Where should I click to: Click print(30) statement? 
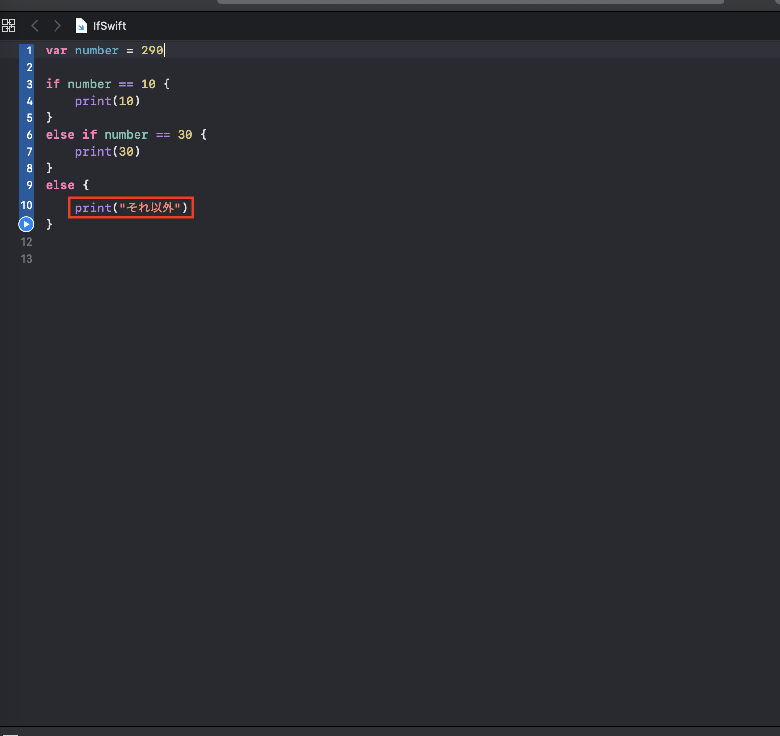(x=108, y=152)
